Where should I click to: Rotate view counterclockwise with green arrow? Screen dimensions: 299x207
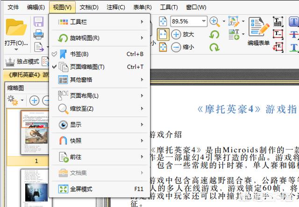click(x=214, y=35)
